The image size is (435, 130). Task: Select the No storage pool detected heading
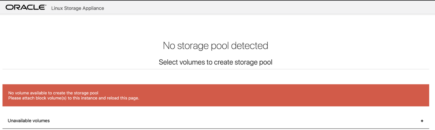point(216,45)
